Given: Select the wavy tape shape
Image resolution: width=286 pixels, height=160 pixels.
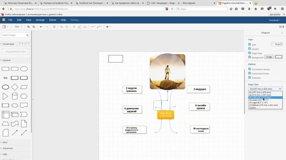Looking at the screenshot, I should pyautogui.click(x=15, y=124).
